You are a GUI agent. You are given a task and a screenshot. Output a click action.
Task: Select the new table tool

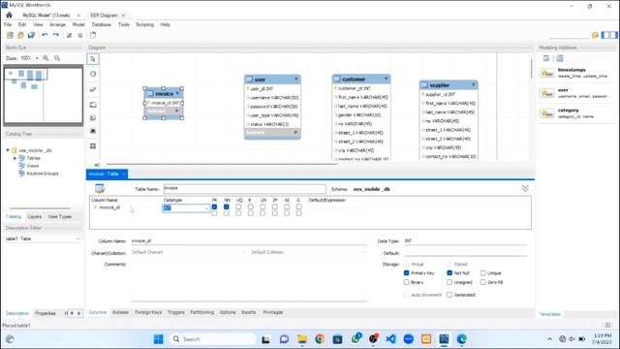pyautogui.click(x=93, y=146)
